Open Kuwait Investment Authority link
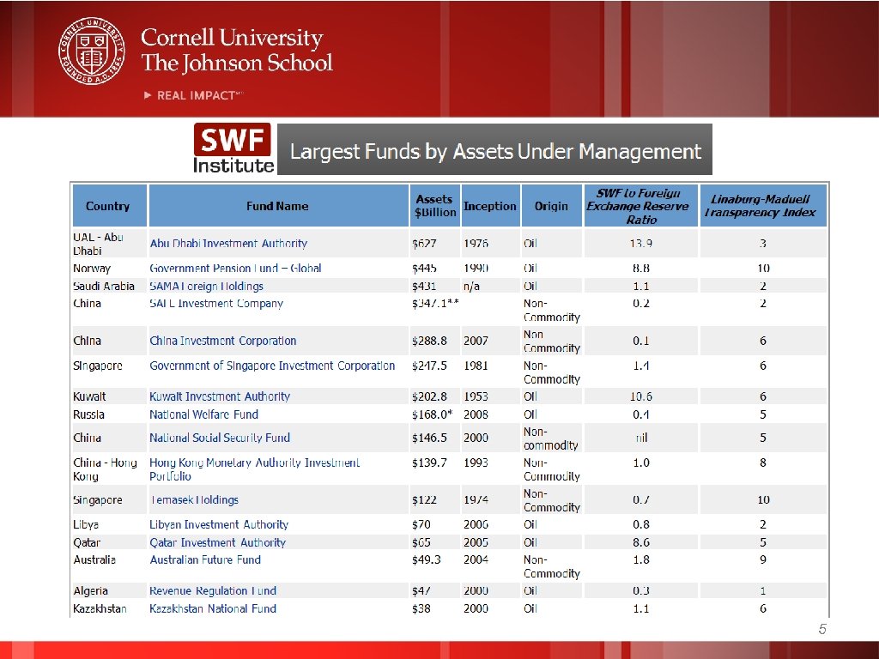Screen dimensions: 879x659 [220, 396]
